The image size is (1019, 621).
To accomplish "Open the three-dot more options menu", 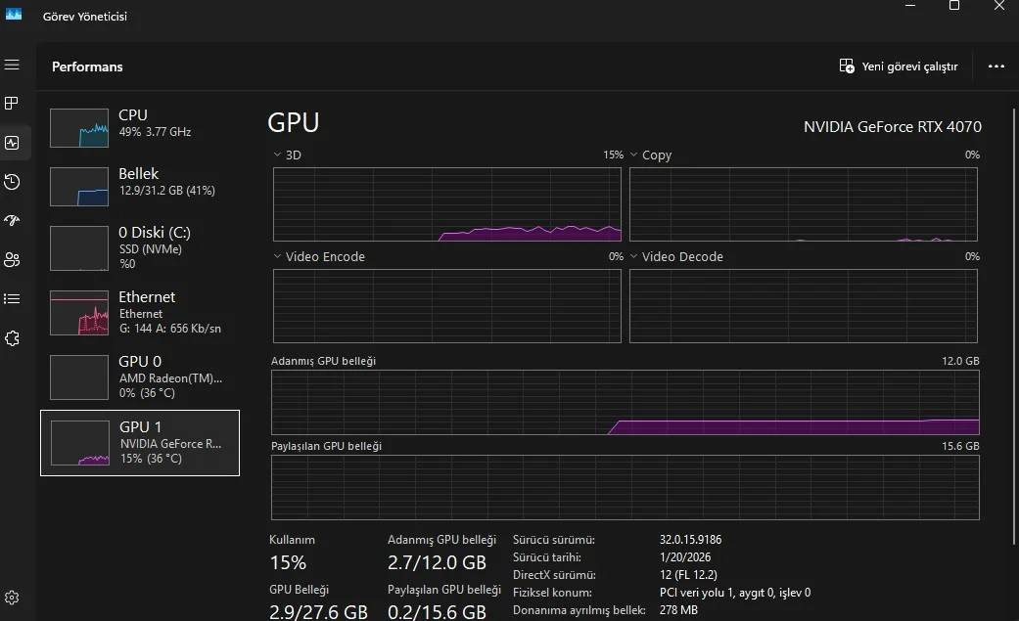I will [996, 67].
